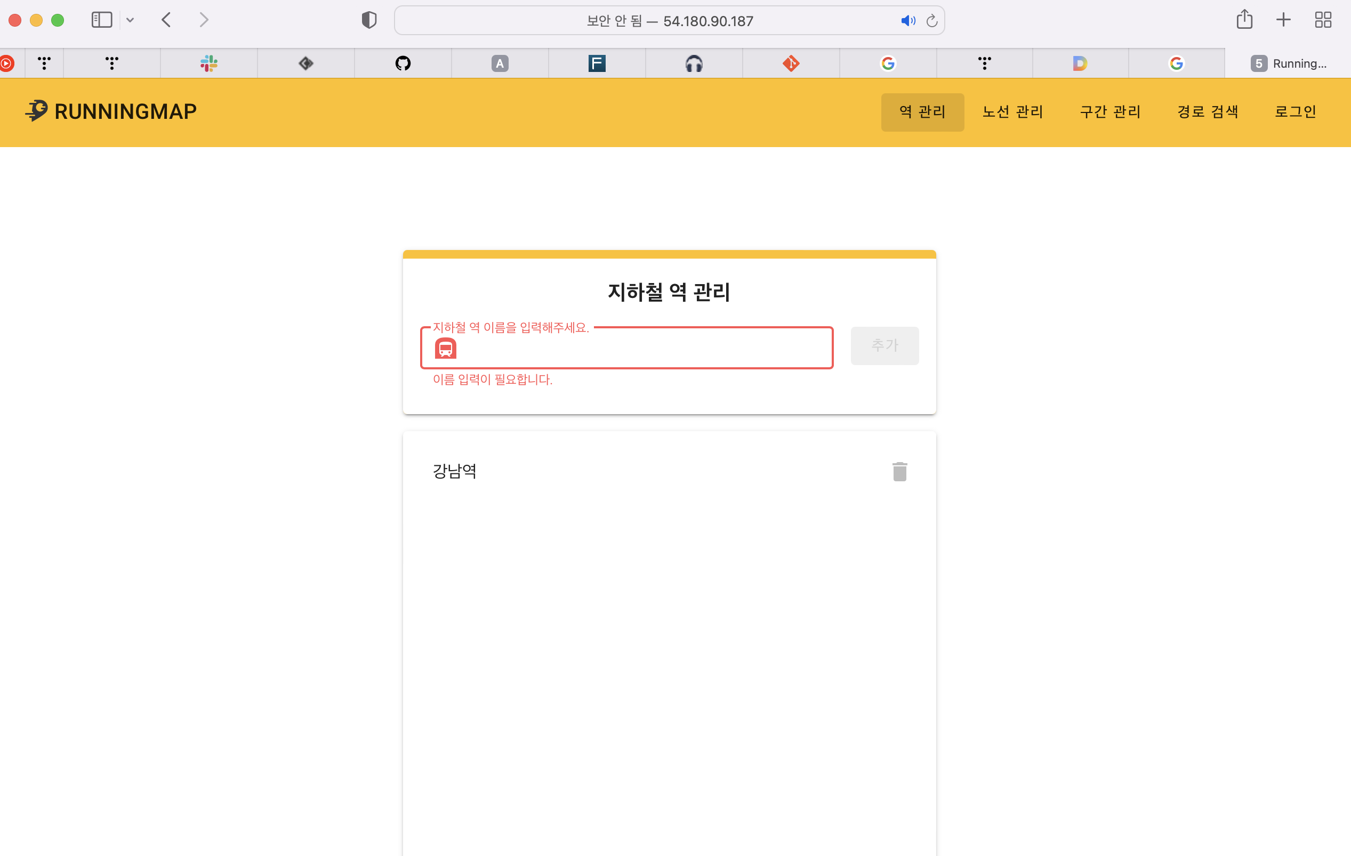
Task: Mute the tab's audio speaker icon
Action: point(907,21)
